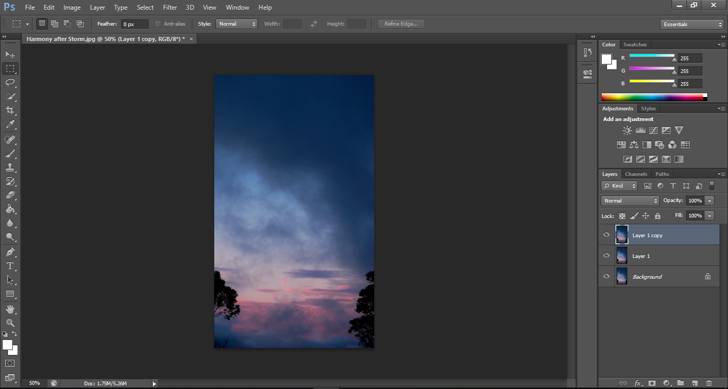Hide the Layer 1 copy layer
This screenshot has width=728, height=389.
tap(606, 235)
